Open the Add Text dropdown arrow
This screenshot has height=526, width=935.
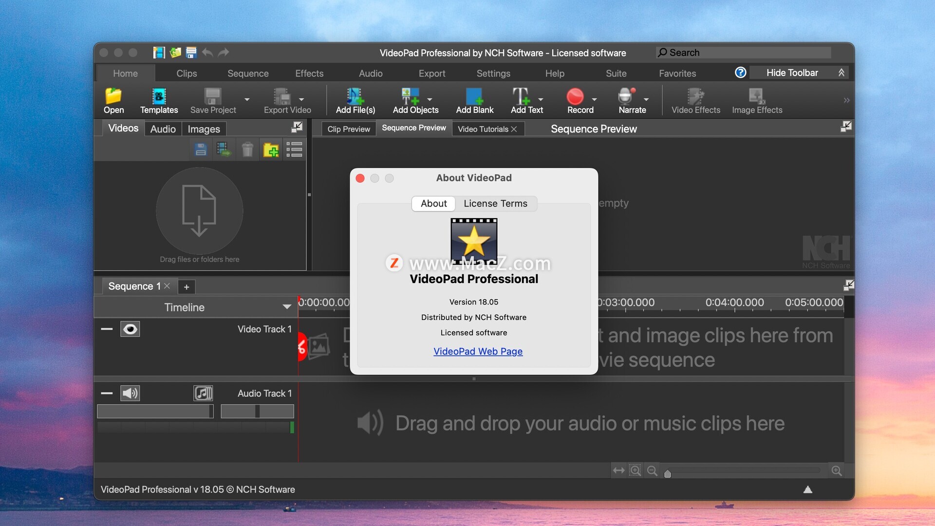pyautogui.click(x=541, y=99)
